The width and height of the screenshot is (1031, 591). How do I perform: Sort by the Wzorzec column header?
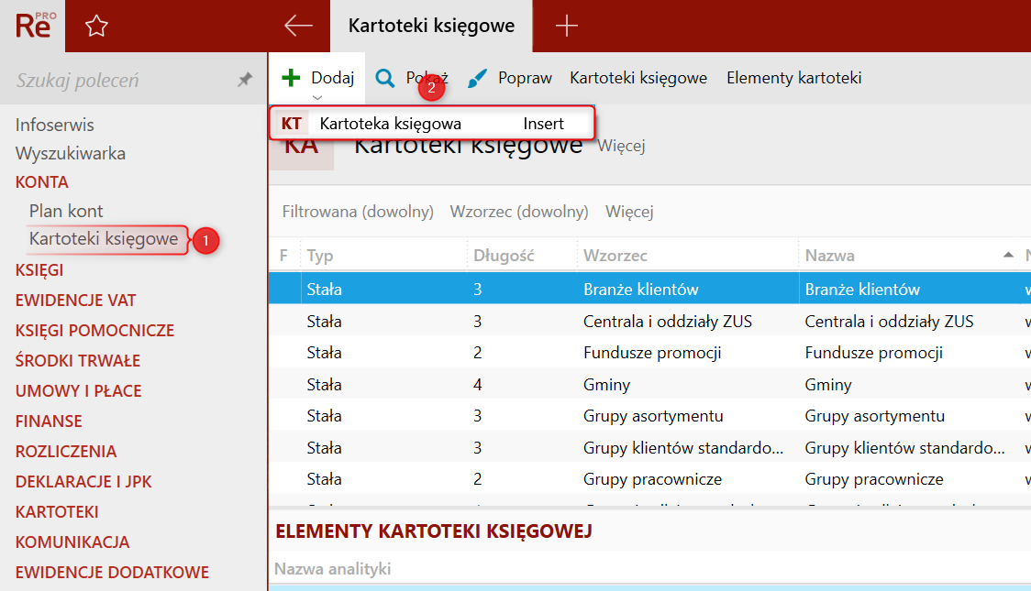(x=615, y=256)
